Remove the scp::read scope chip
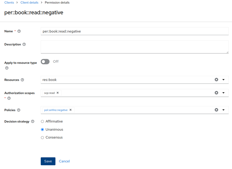The width and height of the screenshot is (232, 169). [x=58, y=93]
